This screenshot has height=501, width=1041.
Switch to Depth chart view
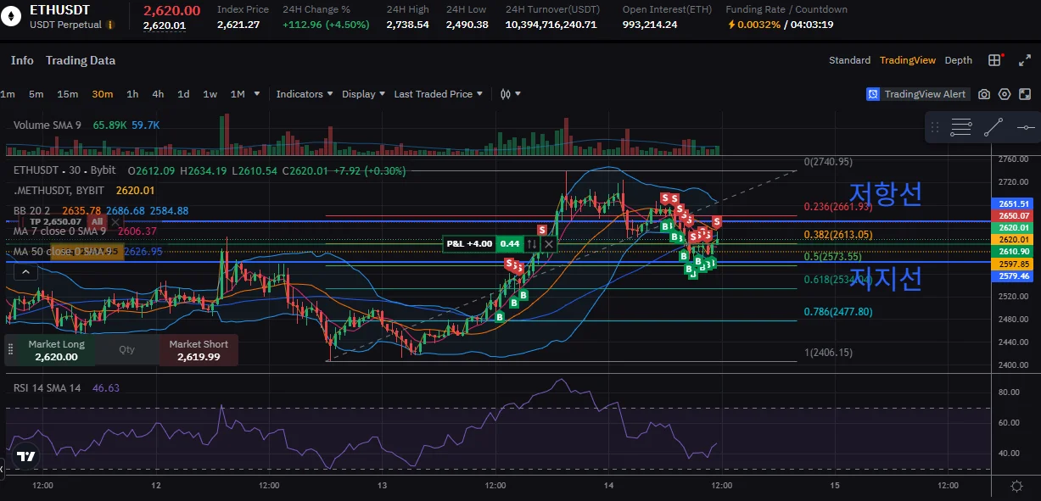point(959,60)
